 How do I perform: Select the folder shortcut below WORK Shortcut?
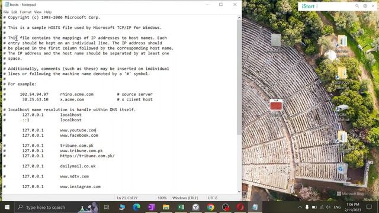click(342, 141)
